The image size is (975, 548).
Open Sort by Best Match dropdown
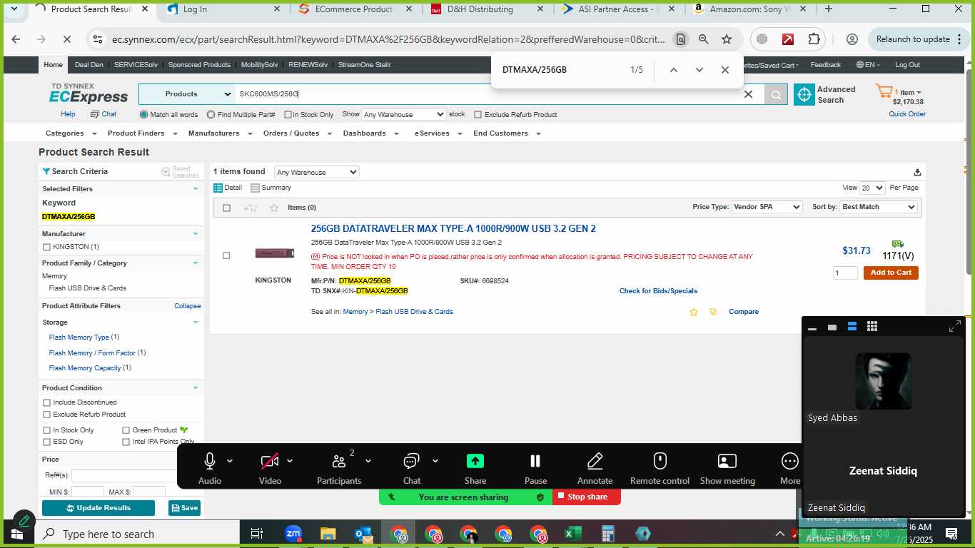879,207
